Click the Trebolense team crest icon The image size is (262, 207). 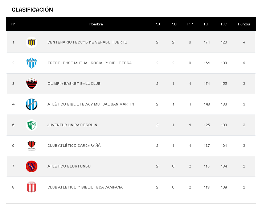32,63
